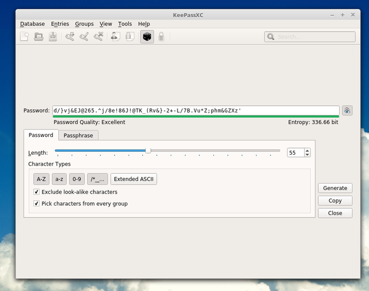
Task: Select the Password tab
Action: (x=41, y=135)
